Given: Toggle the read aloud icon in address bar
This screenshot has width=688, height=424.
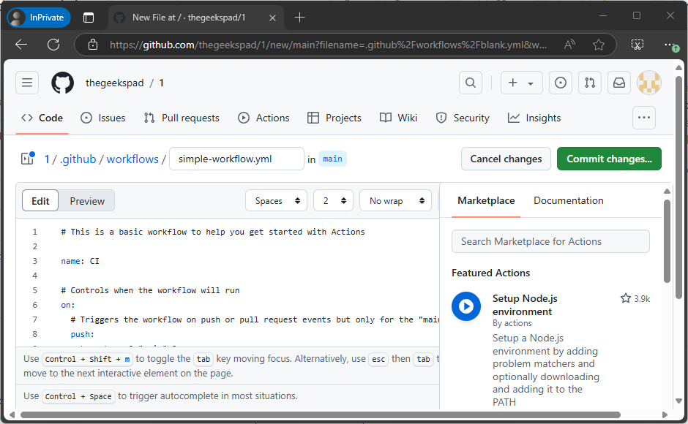Looking at the screenshot, I should click(569, 45).
